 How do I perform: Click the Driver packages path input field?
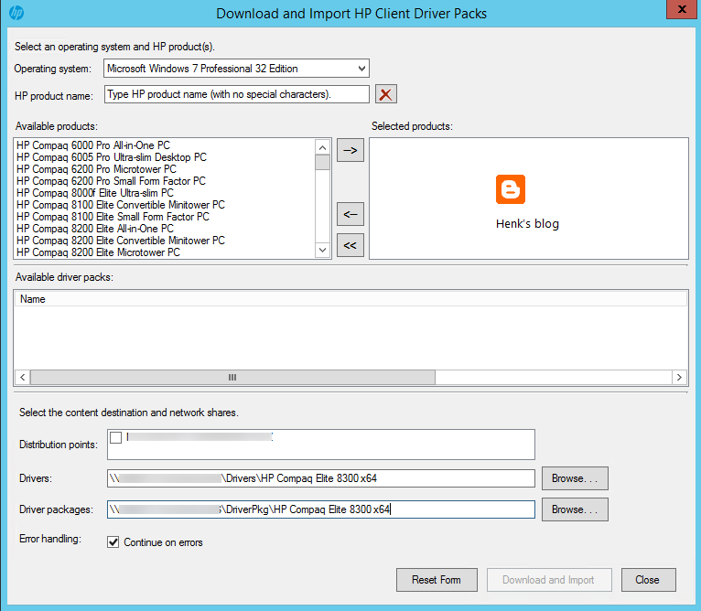[x=321, y=509]
